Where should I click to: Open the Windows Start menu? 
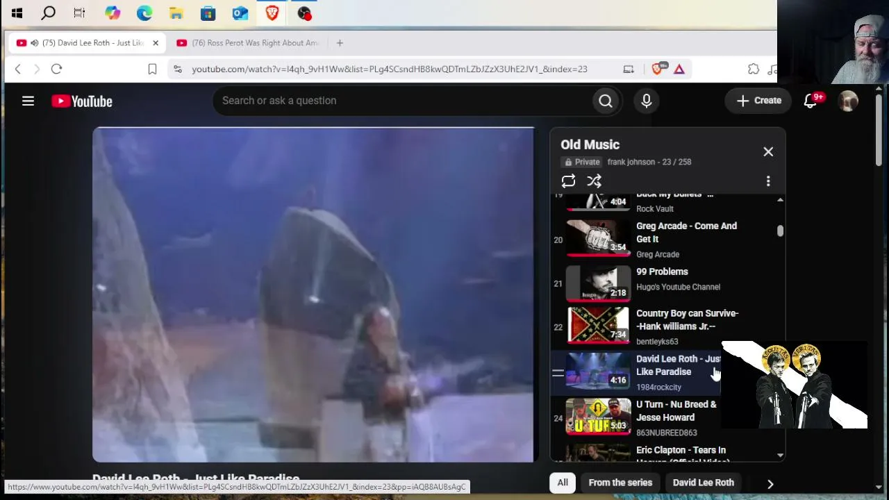[17, 12]
